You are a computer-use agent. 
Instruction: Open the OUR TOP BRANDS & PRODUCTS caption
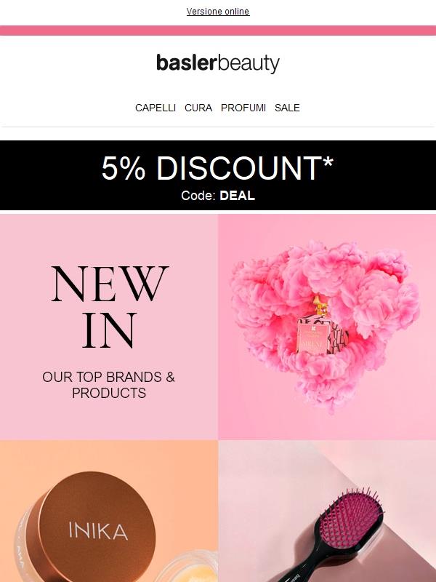(108, 385)
